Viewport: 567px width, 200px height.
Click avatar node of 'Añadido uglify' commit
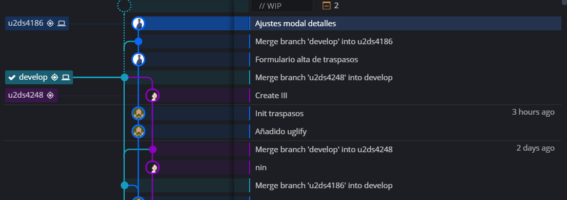[x=138, y=131]
